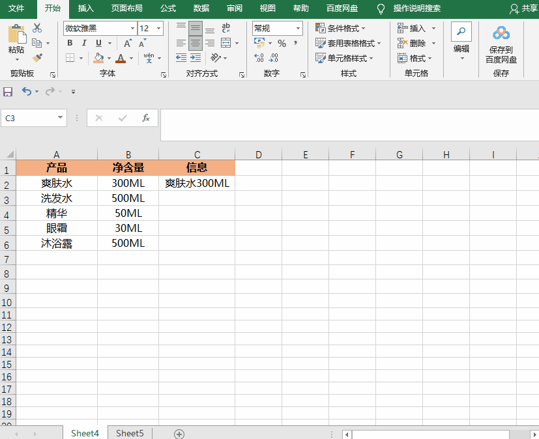The image size is (539, 439).
Task: Click in the formula bar
Action: [x=349, y=125]
